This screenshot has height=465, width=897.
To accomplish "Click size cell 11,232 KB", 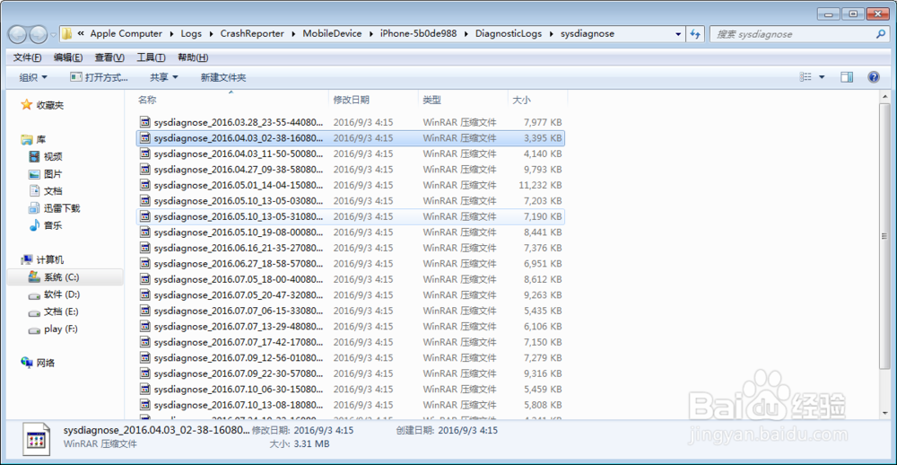I will (x=540, y=185).
